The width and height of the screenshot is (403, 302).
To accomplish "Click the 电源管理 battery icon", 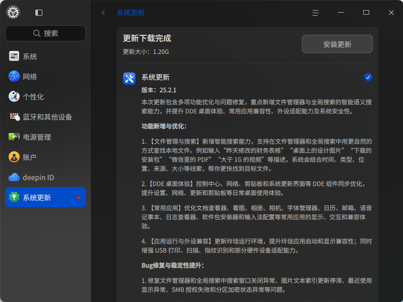I will tap(14, 137).
